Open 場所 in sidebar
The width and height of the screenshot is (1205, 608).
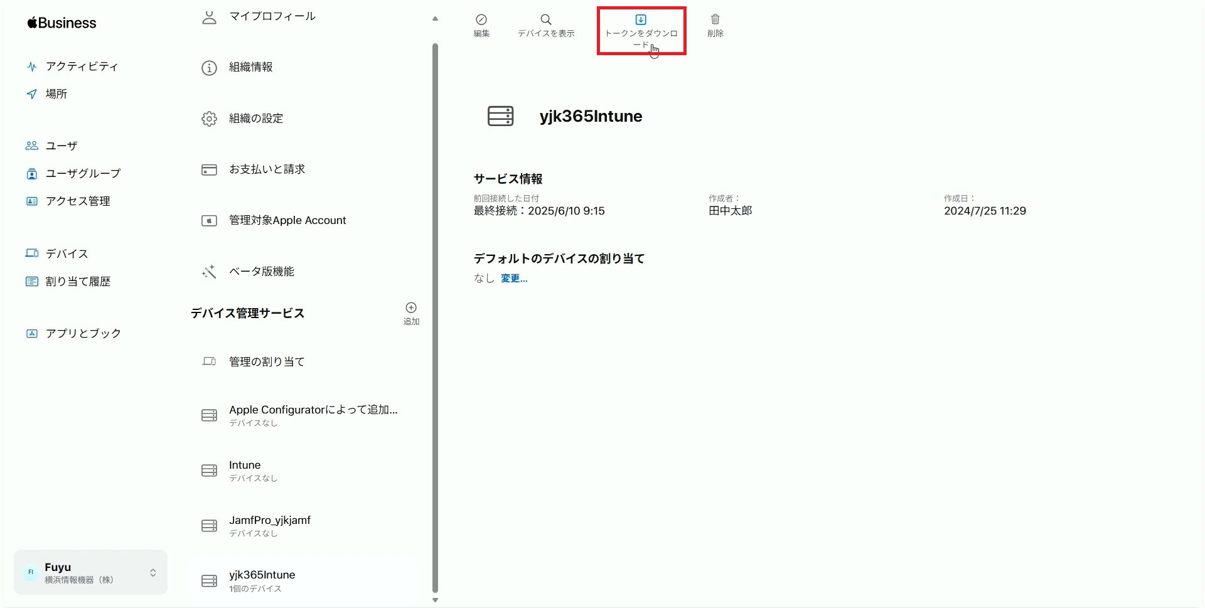(46, 94)
